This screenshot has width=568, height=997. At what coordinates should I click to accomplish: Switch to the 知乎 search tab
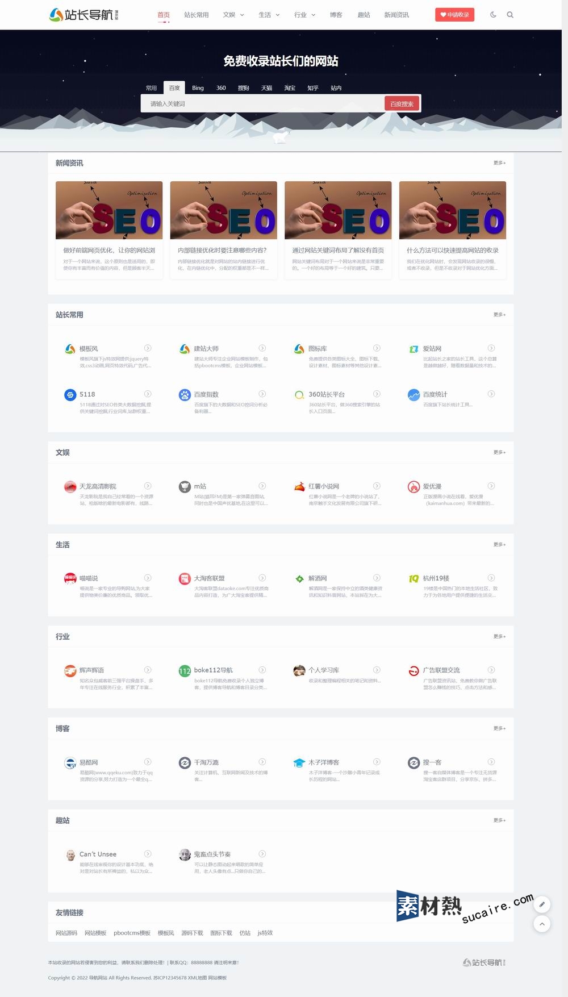click(x=313, y=88)
